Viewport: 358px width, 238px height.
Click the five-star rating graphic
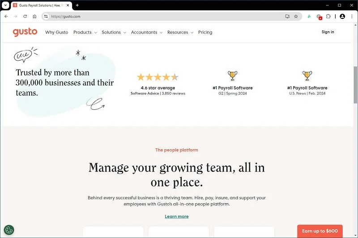(158, 77)
